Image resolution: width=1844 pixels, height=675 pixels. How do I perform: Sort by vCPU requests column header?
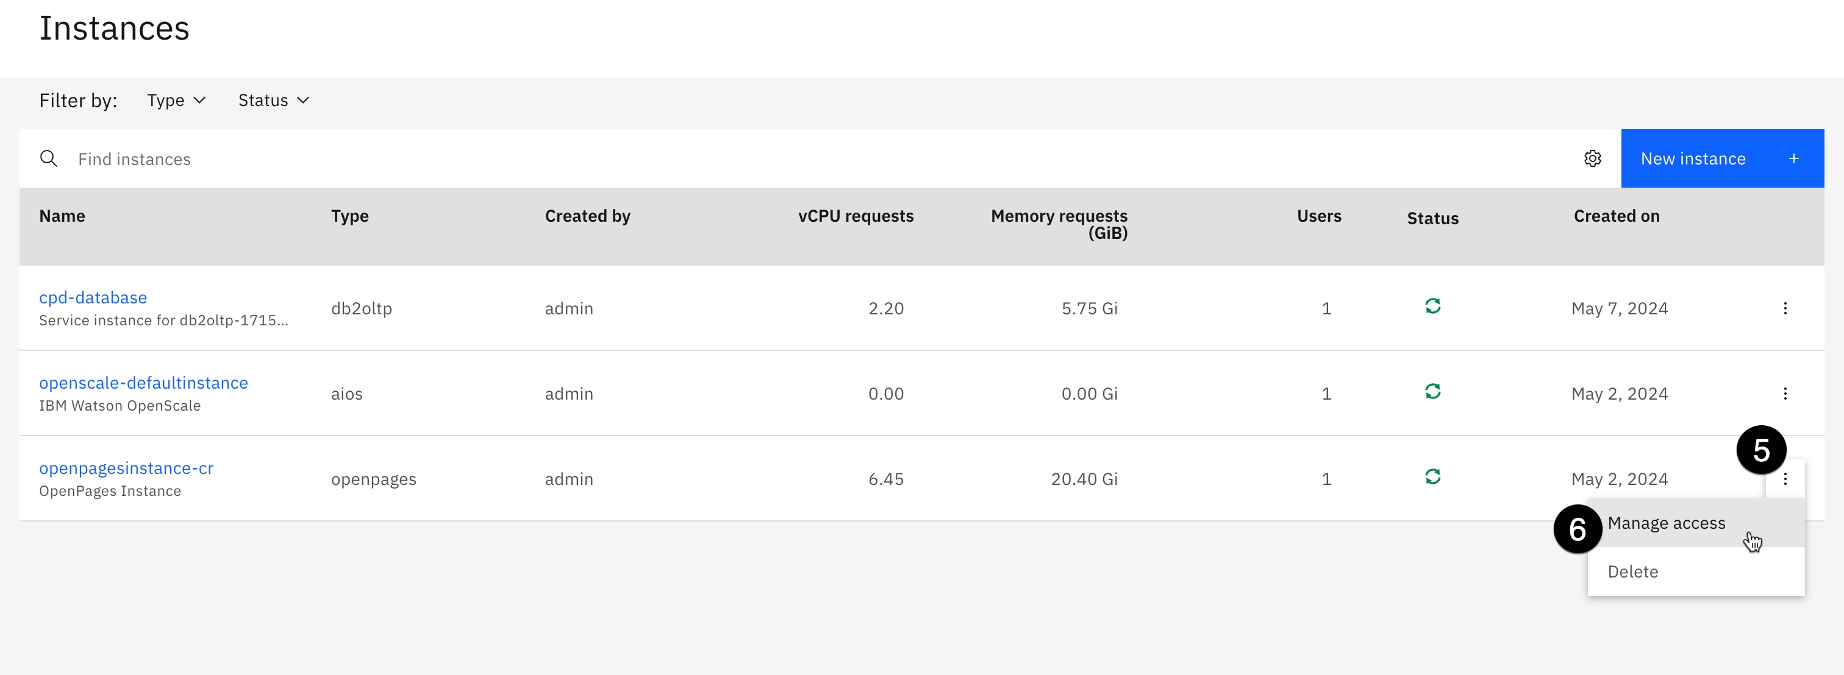[856, 216]
